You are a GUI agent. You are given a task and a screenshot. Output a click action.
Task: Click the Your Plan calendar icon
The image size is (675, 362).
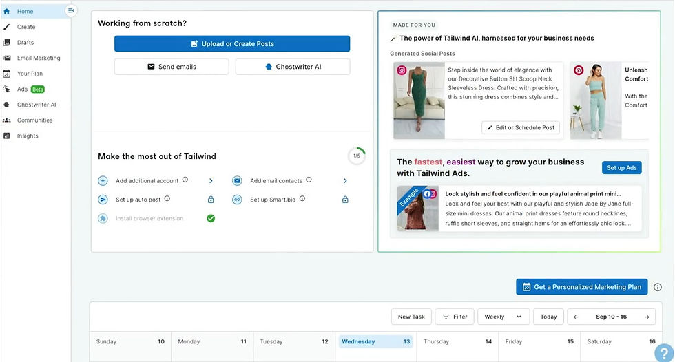click(x=6, y=74)
